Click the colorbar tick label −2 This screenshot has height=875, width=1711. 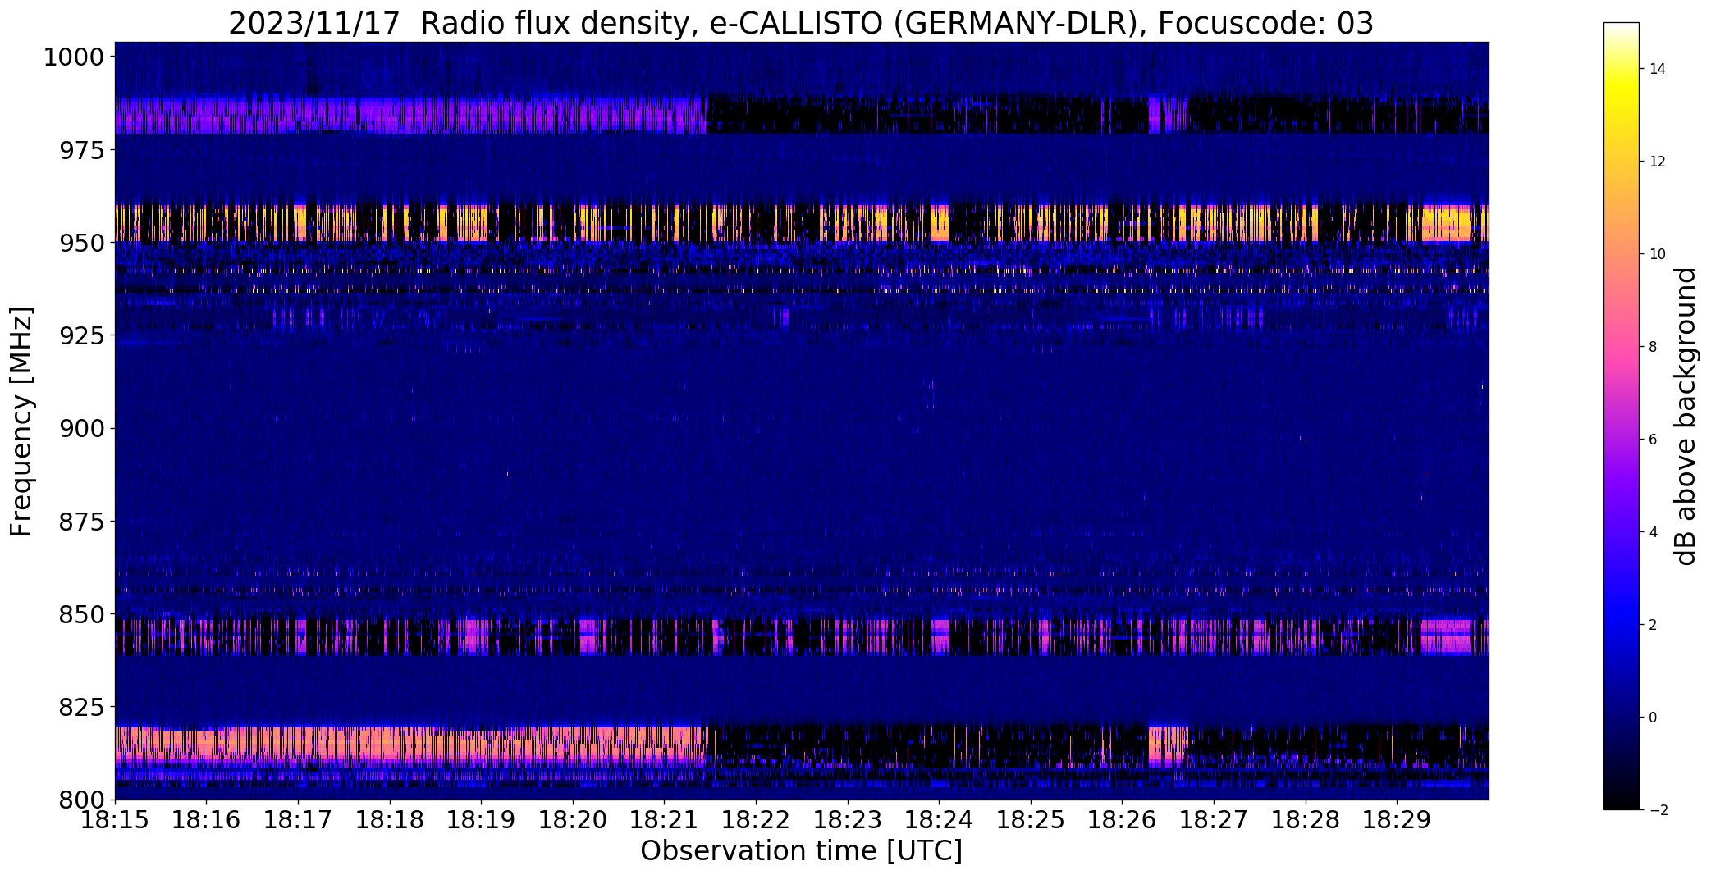(1657, 810)
